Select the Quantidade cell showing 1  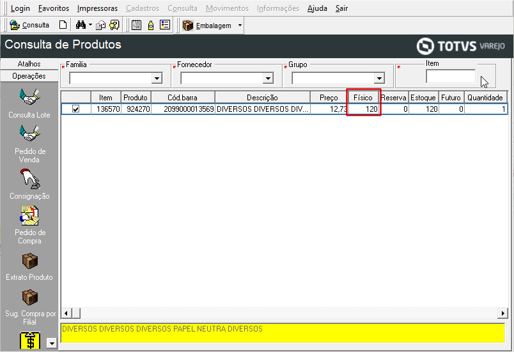485,109
